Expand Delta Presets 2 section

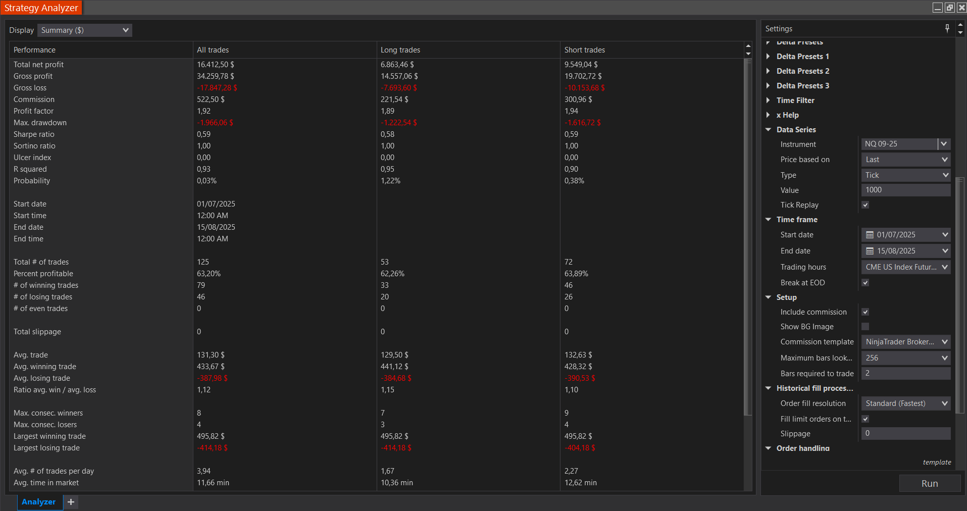coord(768,71)
